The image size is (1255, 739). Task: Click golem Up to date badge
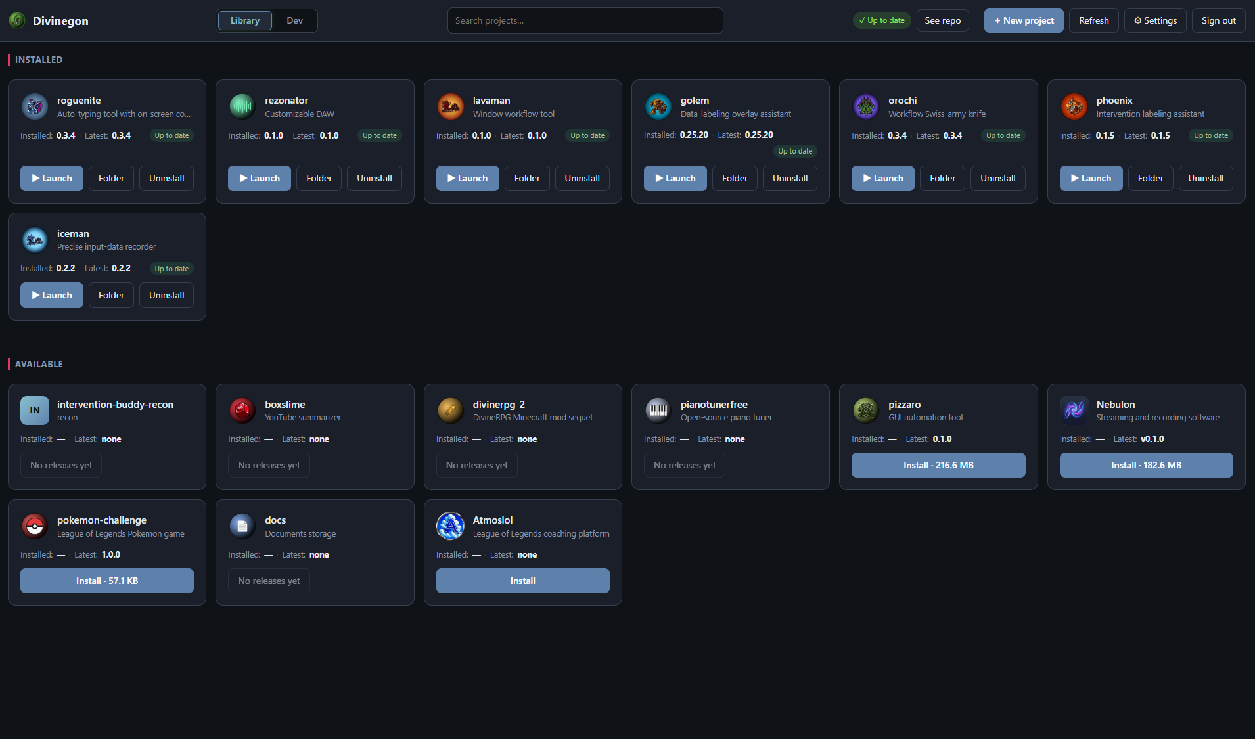[x=795, y=151]
